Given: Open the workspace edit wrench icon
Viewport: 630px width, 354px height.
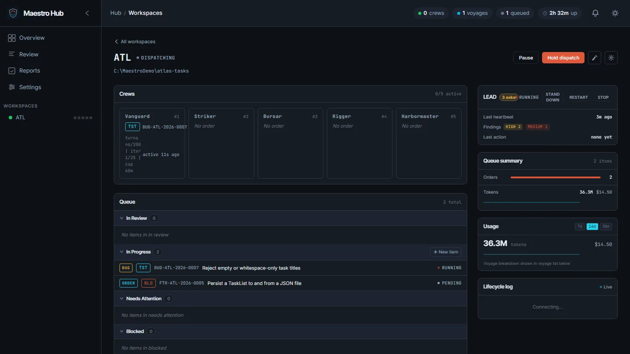Looking at the screenshot, I should click(x=595, y=58).
